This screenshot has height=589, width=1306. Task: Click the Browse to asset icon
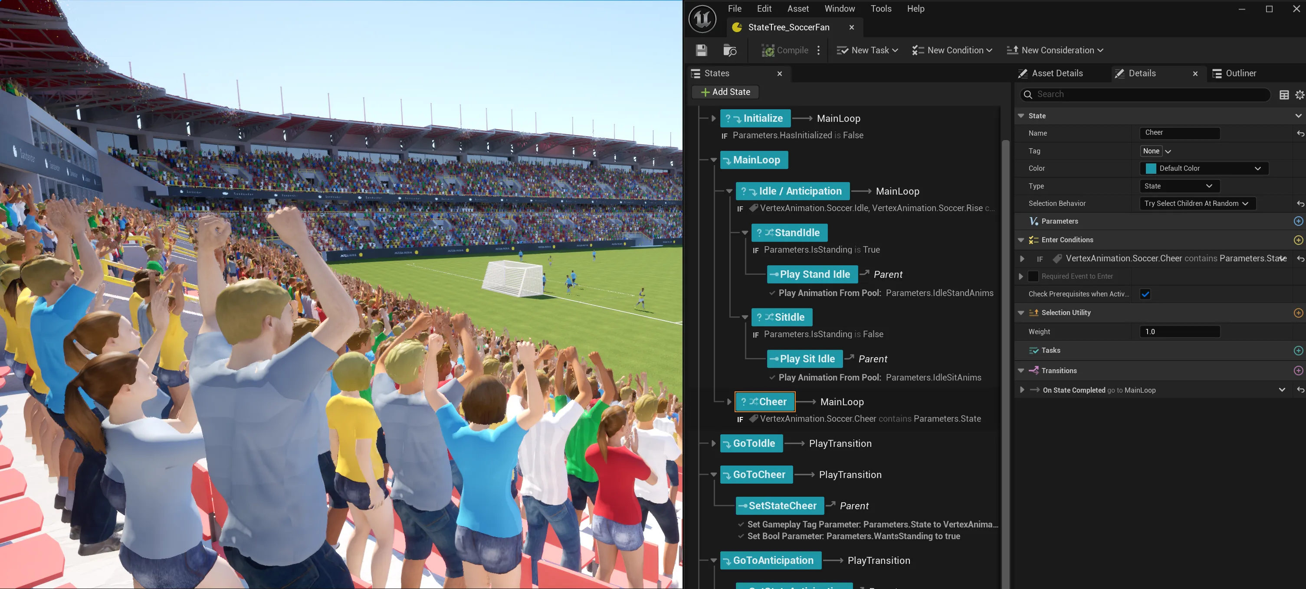point(729,50)
